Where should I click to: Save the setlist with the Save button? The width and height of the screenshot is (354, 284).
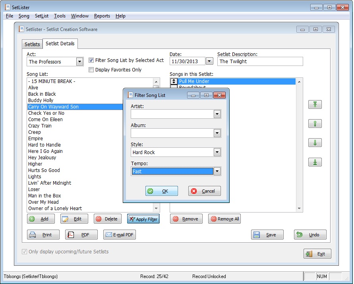(267, 235)
